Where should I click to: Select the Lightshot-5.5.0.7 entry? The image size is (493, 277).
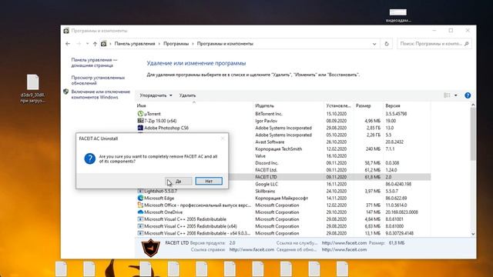160,191
